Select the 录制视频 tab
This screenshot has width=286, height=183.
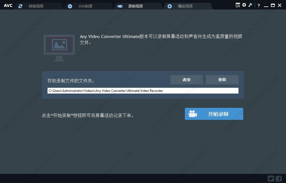point(138,6)
